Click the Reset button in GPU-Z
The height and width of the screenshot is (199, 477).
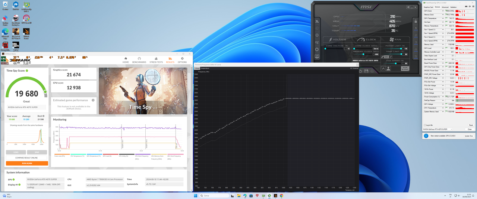[471, 125]
